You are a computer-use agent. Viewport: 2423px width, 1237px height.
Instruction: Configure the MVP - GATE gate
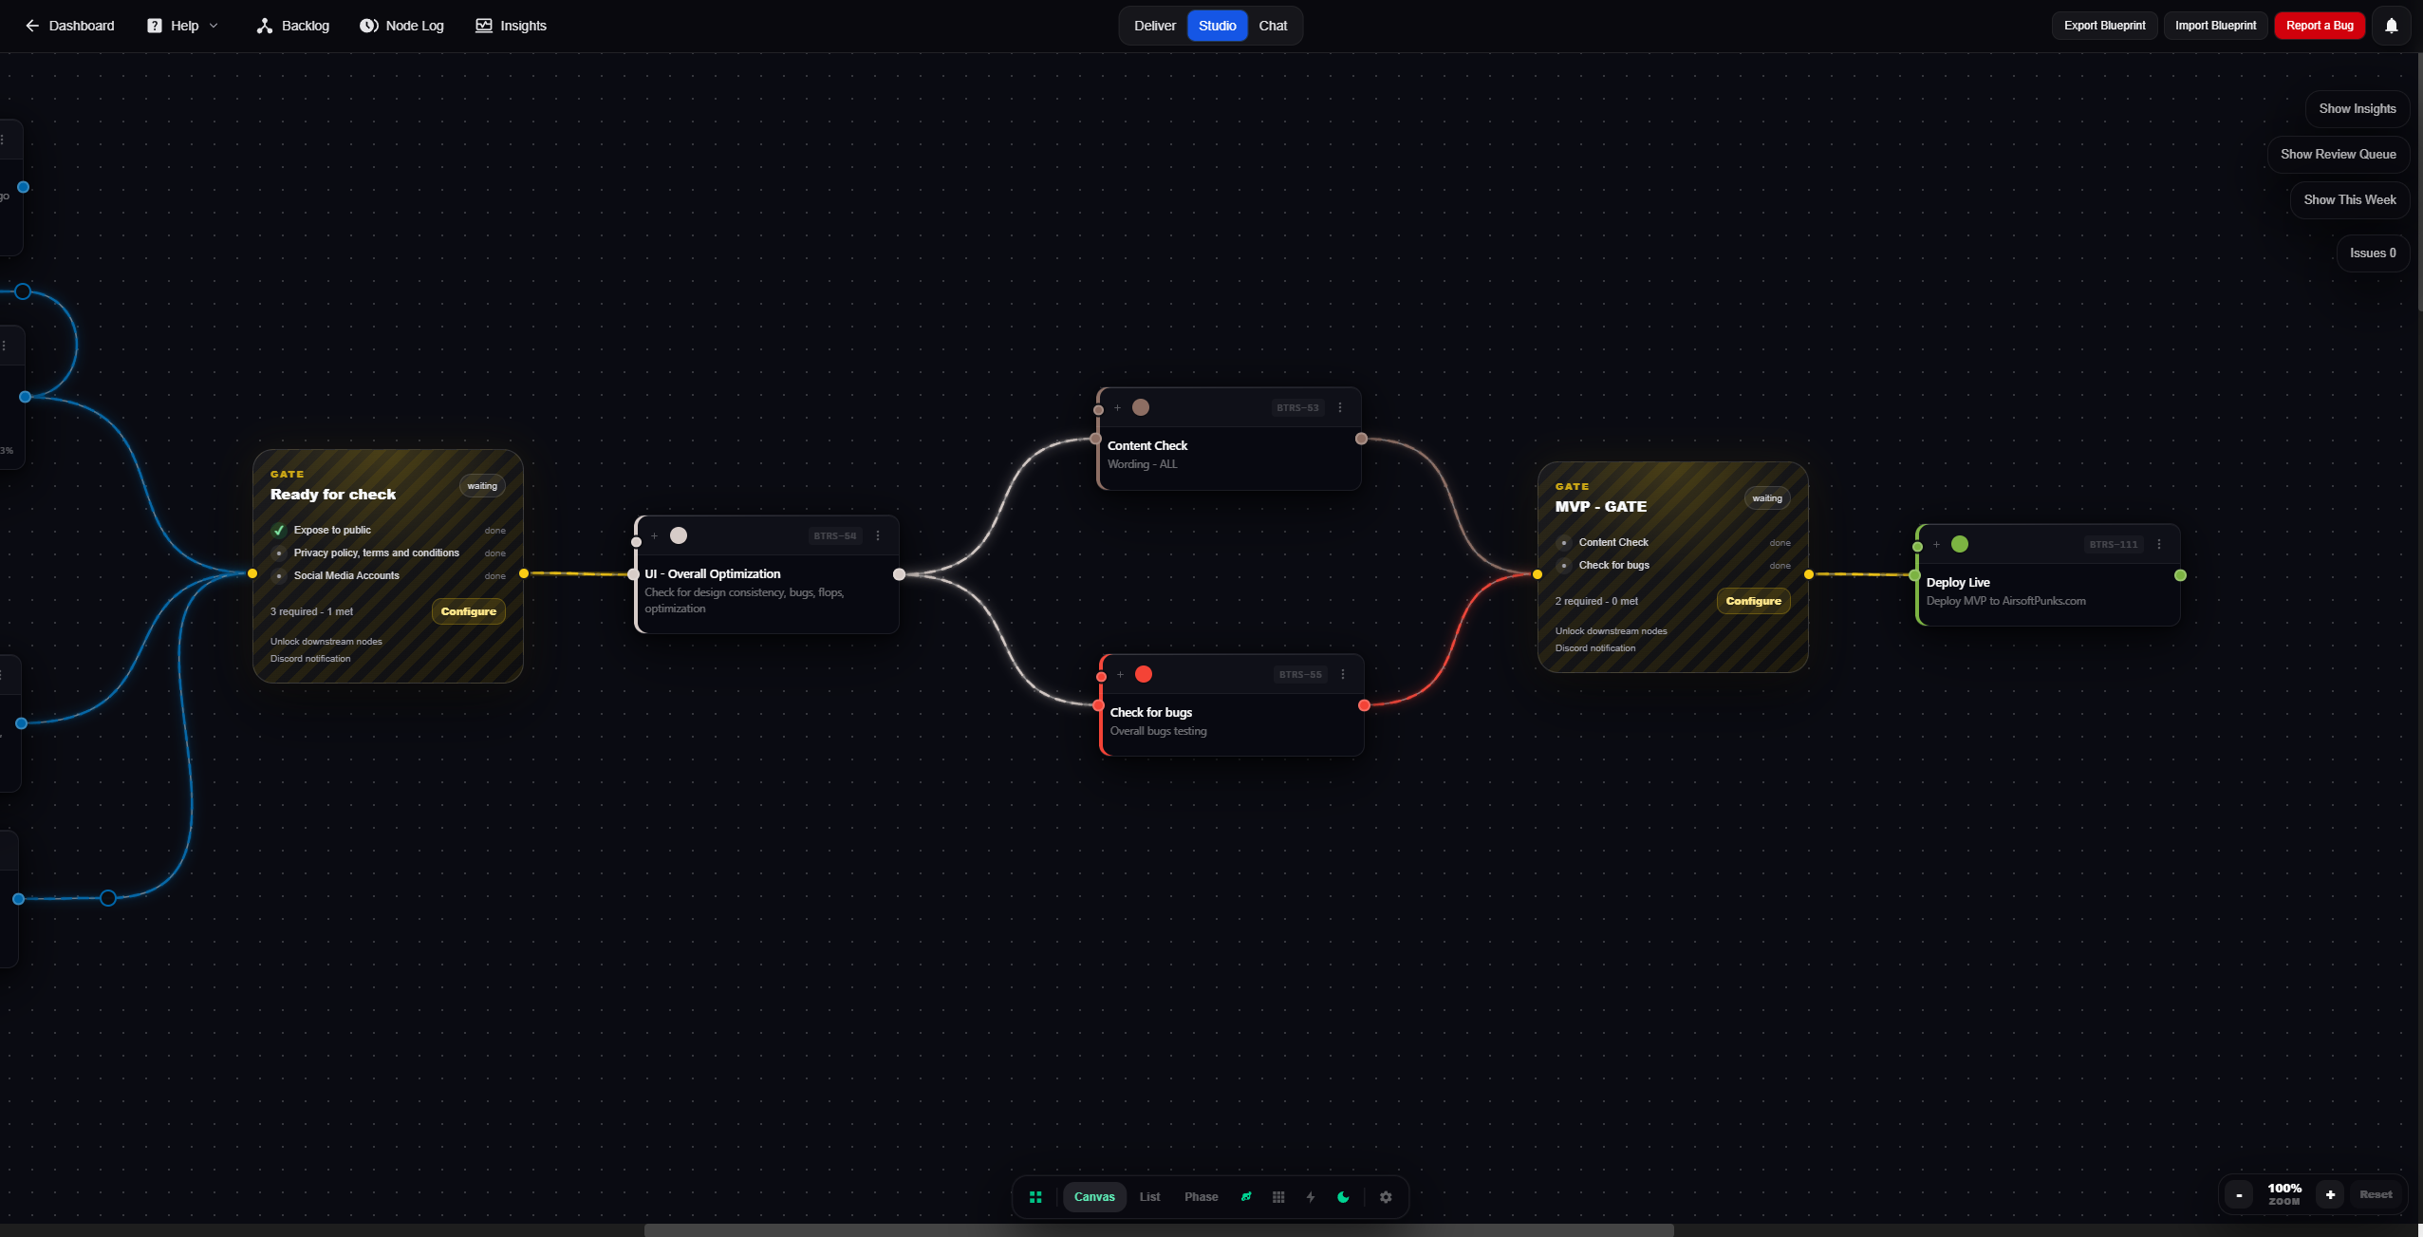[1753, 601]
